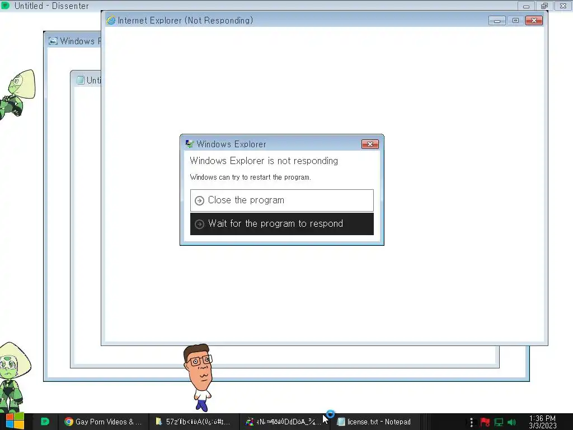Open the Windows Start menu
The image size is (573, 430).
(x=15, y=421)
